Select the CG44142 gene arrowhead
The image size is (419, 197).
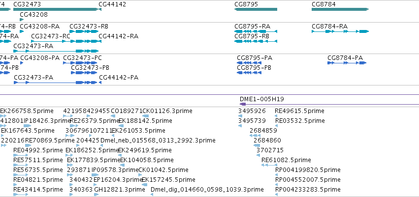(x=100, y=9)
